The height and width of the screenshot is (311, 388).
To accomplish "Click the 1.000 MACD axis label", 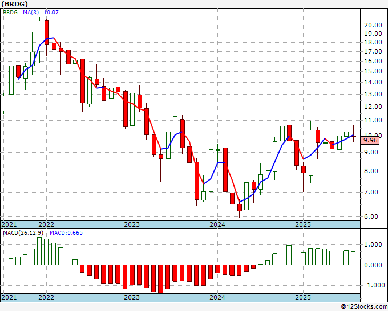I will click(373, 245).
